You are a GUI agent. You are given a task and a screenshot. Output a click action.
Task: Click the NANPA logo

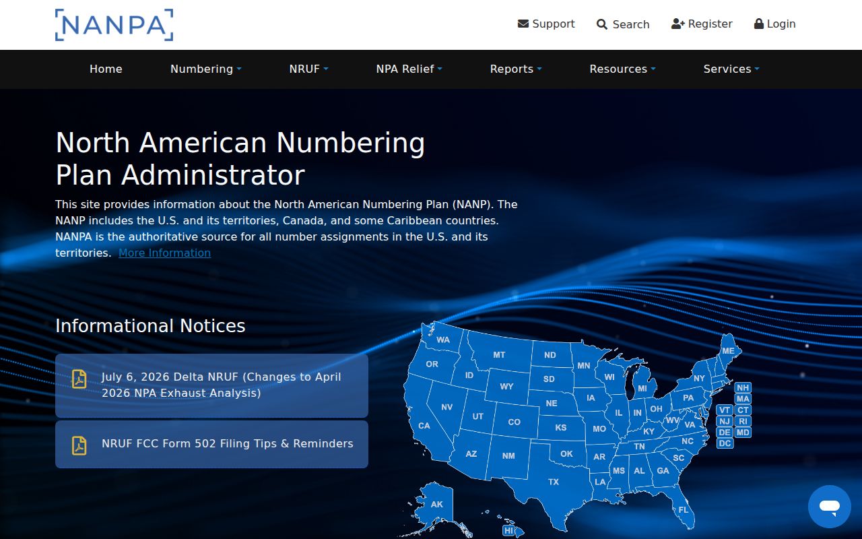point(114,25)
